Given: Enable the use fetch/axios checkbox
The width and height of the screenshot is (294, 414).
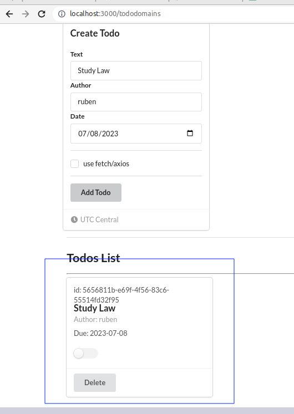Looking at the screenshot, I should pos(74,163).
